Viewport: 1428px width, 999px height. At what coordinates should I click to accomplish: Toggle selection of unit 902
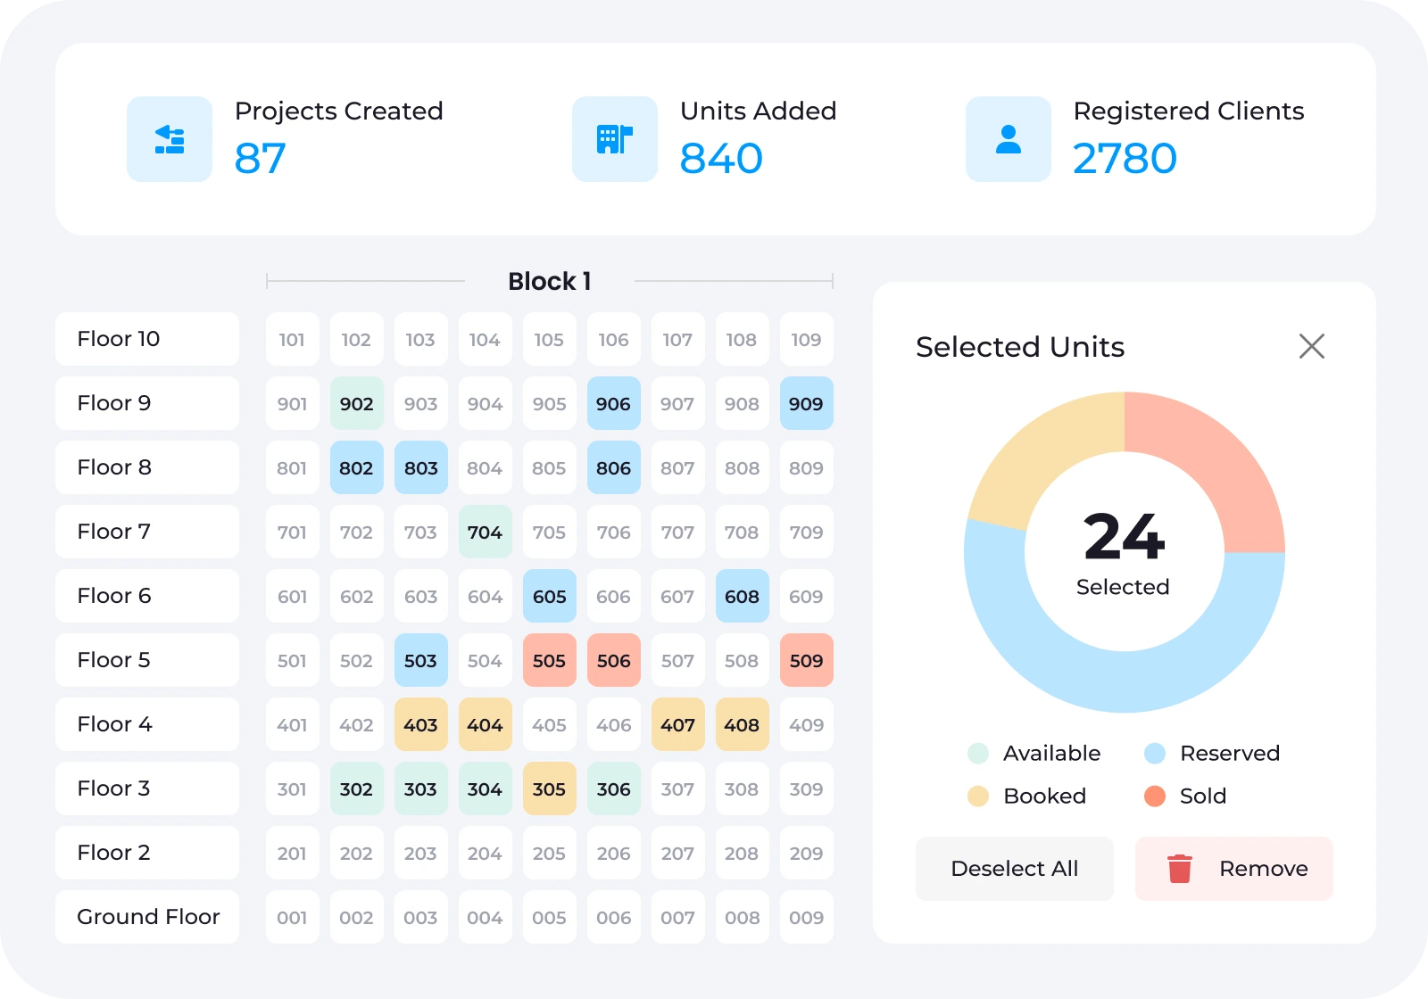click(356, 404)
